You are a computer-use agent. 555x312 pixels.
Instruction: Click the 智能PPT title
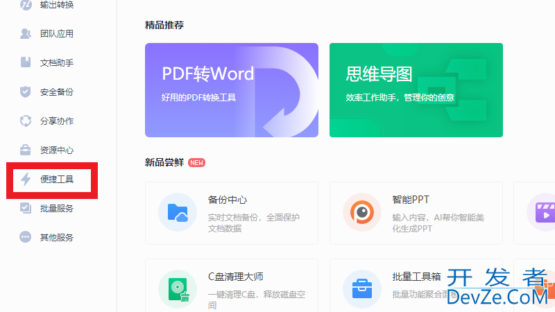[x=411, y=200]
